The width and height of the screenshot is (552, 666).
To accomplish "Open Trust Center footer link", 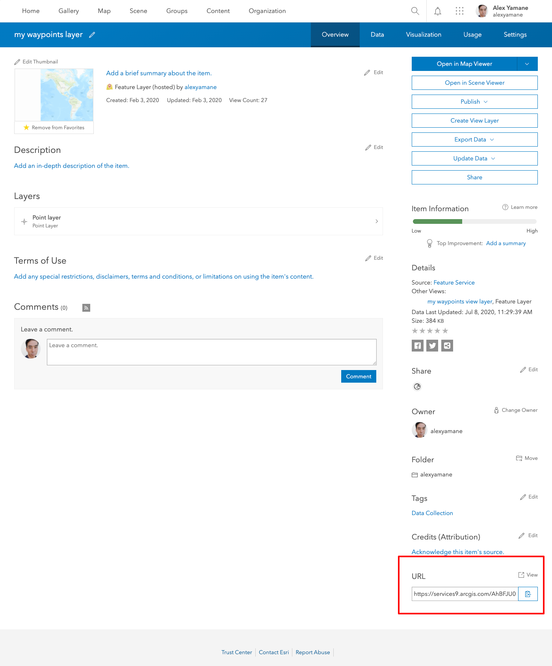I will point(236,652).
